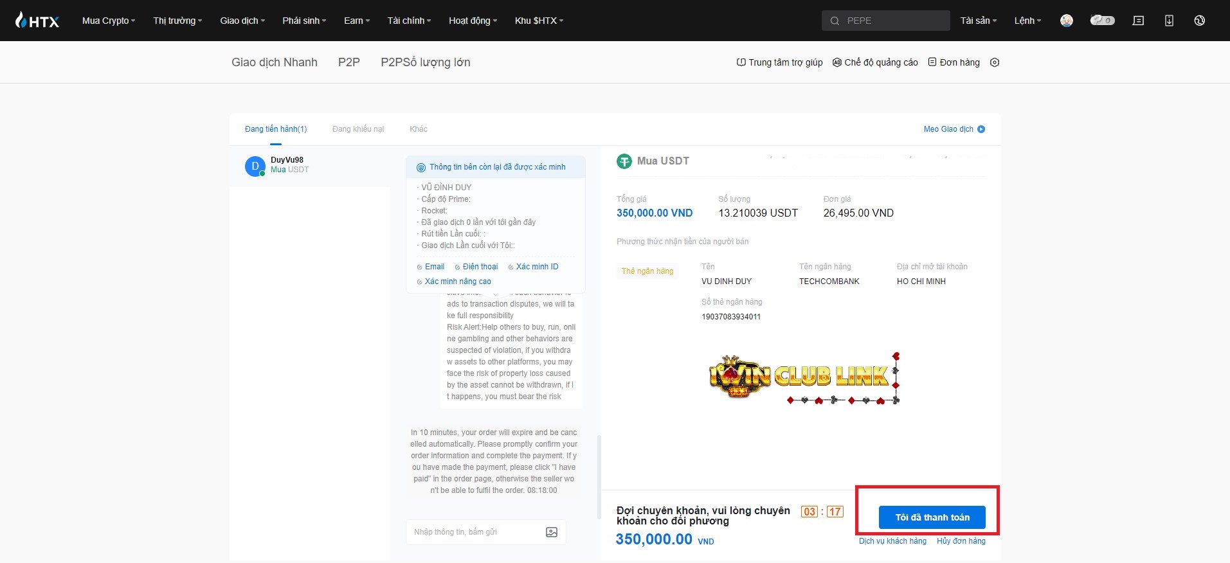1230x563 pixels.
Task: Click bank name TECHCOMBANK
Action: pos(829,281)
